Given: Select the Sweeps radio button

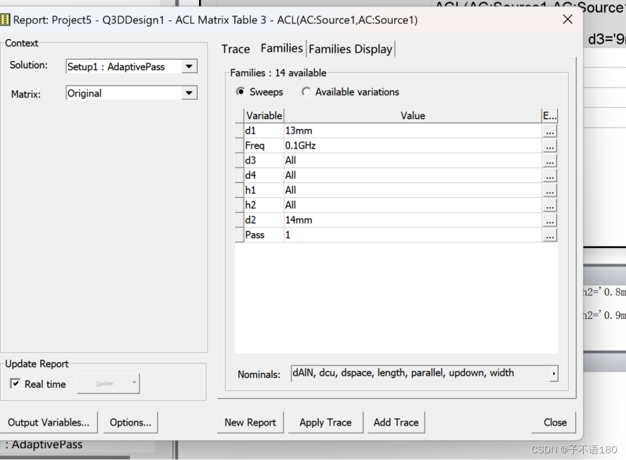Looking at the screenshot, I should pyautogui.click(x=242, y=92).
